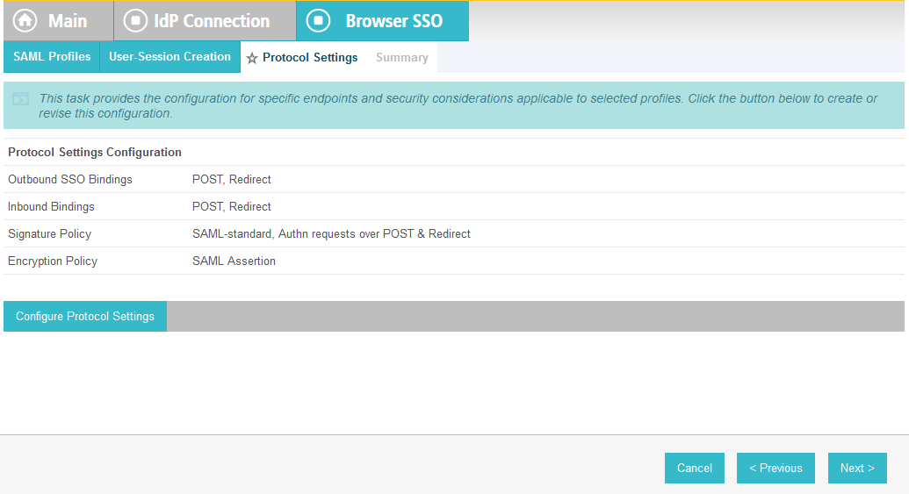Click the Cancel button
This screenshot has width=909, height=494.
coord(695,468)
